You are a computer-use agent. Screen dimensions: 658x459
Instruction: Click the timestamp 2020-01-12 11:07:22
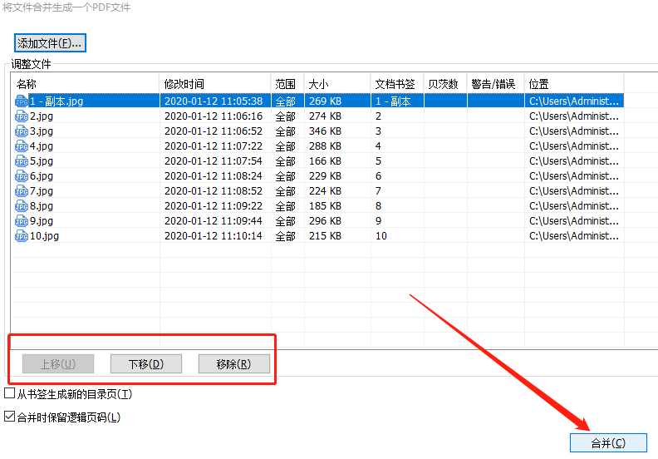pyautogui.click(x=214, y=146)
